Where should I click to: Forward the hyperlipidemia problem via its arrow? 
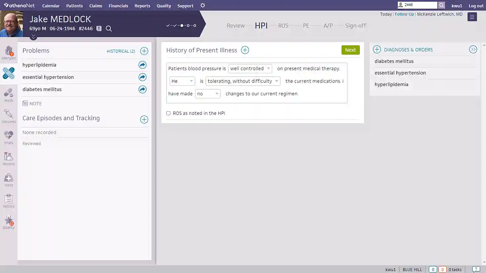click(x=142, y=65)
